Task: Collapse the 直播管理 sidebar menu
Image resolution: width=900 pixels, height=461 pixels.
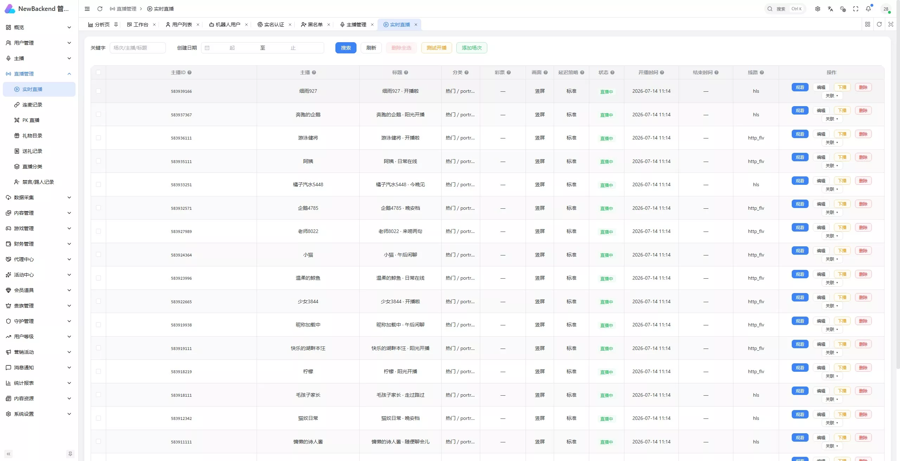Action: tap(39, 74)
